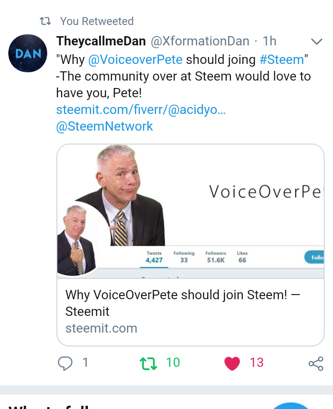The image size is (333, 409).
Task: Open @VoiceoverPete mention link
Action: click(x=136, y=60)
